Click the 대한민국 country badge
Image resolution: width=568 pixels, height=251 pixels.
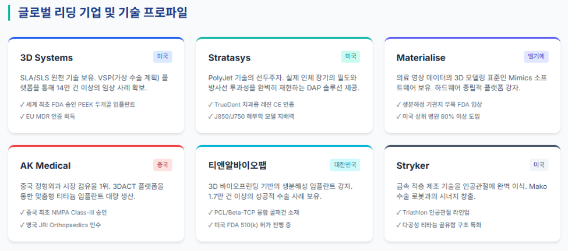[x=345, y=165]
